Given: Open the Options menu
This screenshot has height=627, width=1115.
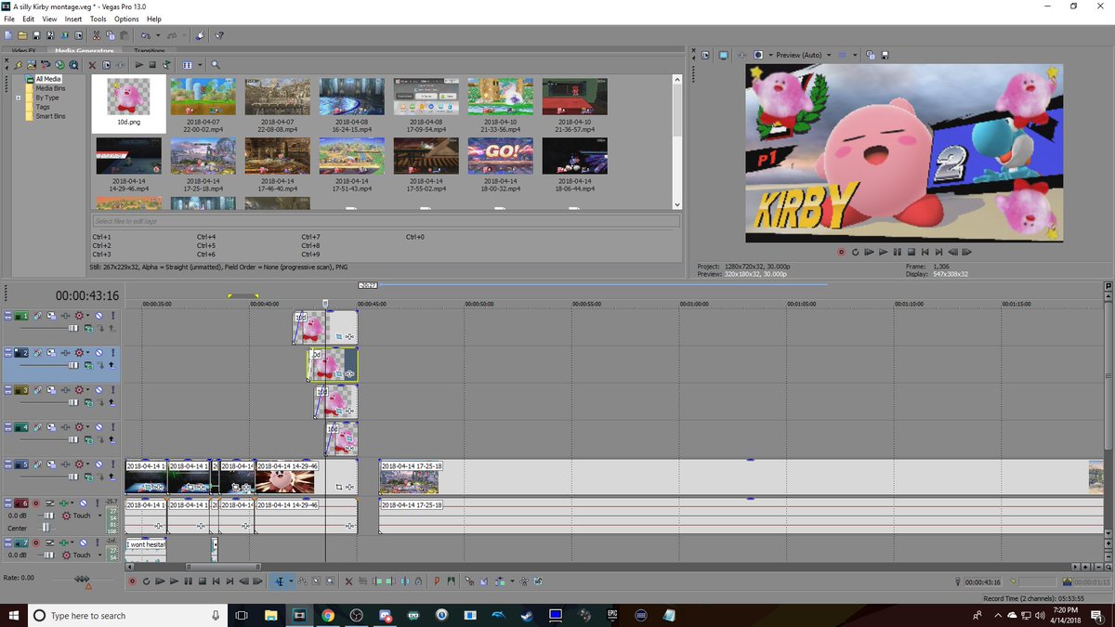Looking at the screenshot, I should click(126, 19).
